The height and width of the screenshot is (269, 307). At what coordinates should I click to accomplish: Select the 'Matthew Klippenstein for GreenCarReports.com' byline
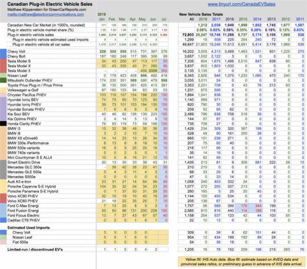(46, 10)
